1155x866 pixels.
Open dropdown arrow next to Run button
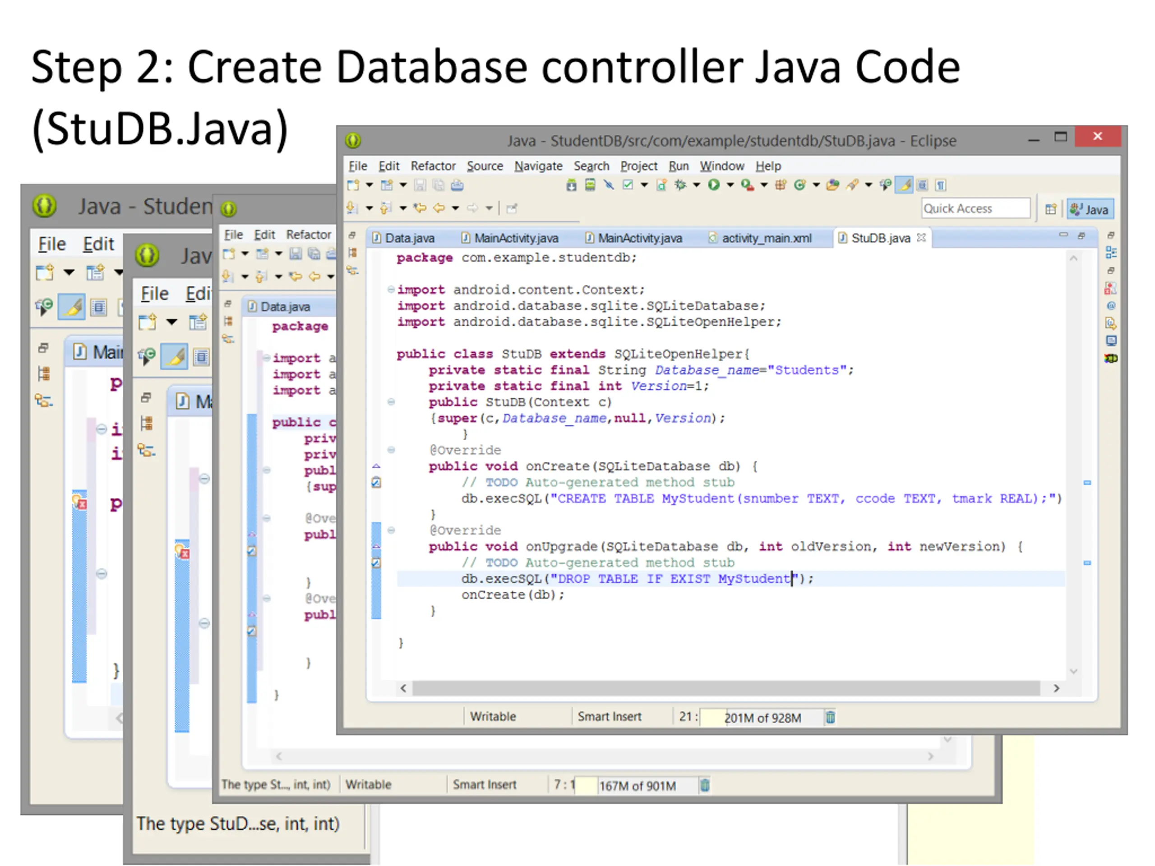click(x=730, y=185)
